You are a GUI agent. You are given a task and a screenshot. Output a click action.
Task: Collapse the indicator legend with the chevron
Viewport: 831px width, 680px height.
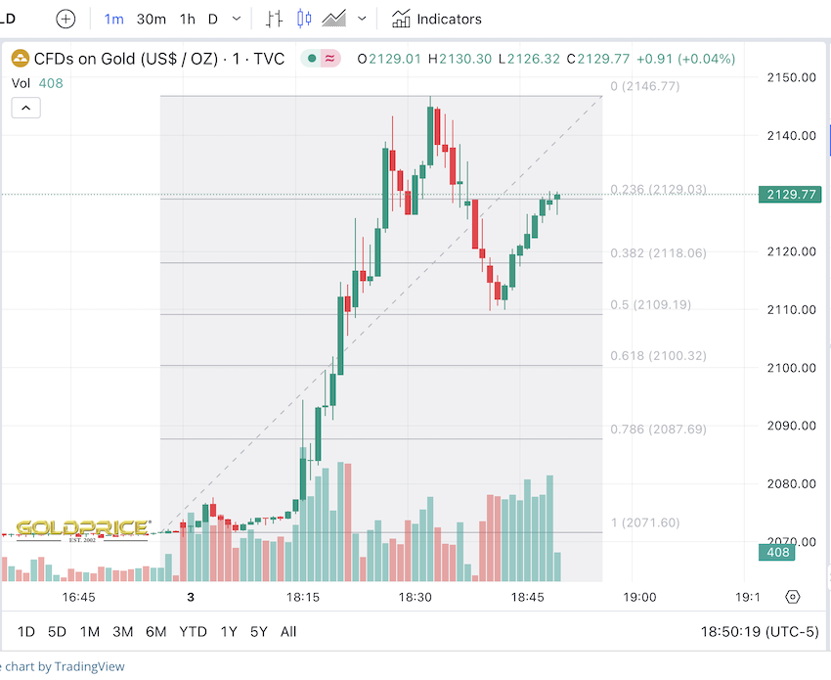(26, 108)
